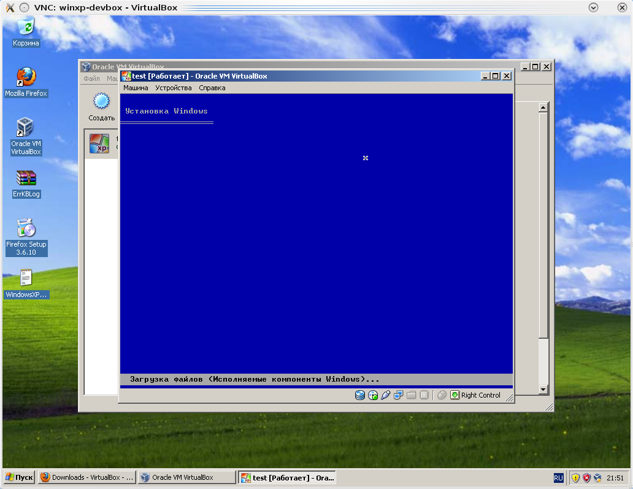Click the VirtualBox tray icon near clock
633x489 pixels.
[x=597, y=478]
